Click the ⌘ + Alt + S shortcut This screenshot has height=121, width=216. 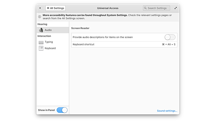[x=169, y=44]
